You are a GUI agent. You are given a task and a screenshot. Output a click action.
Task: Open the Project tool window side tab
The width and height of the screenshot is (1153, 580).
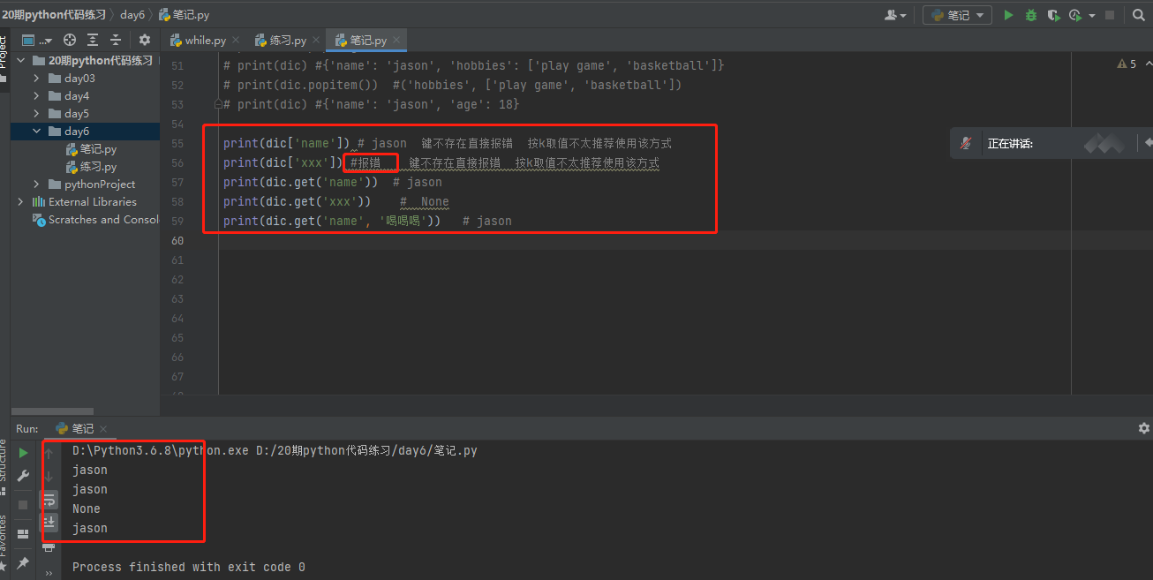coord(4,52)
